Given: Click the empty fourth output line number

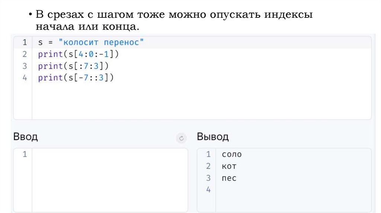Looking at the screenshot, I should coord(208,190).
